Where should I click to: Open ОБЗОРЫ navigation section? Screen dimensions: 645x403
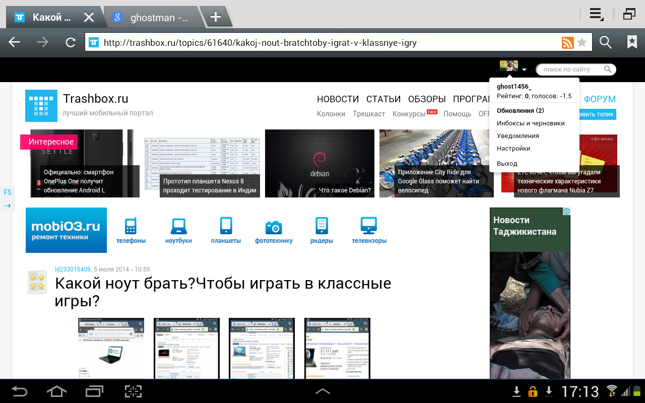point(427,99)
